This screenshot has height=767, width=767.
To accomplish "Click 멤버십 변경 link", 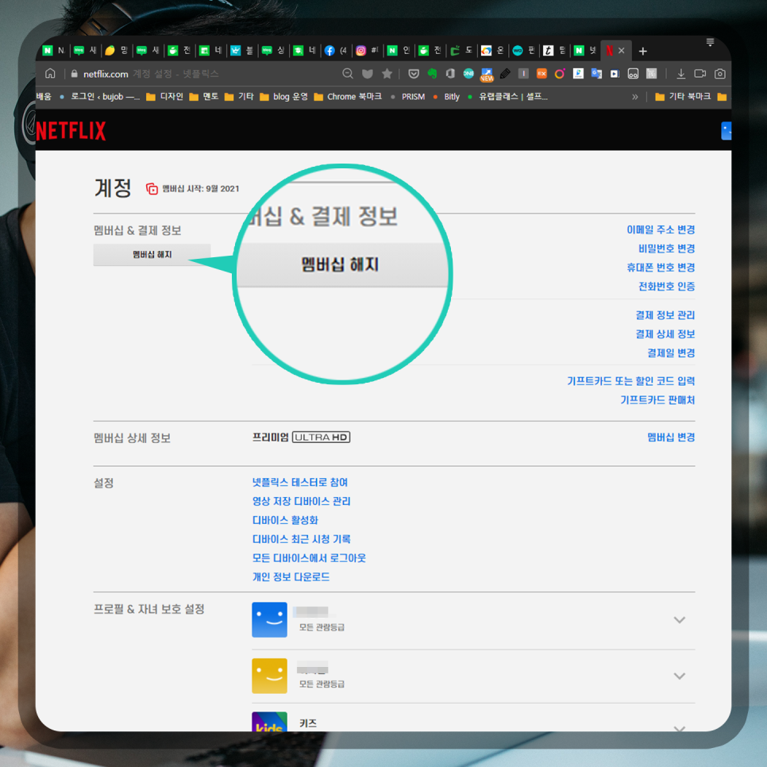I will pos(671,437).
